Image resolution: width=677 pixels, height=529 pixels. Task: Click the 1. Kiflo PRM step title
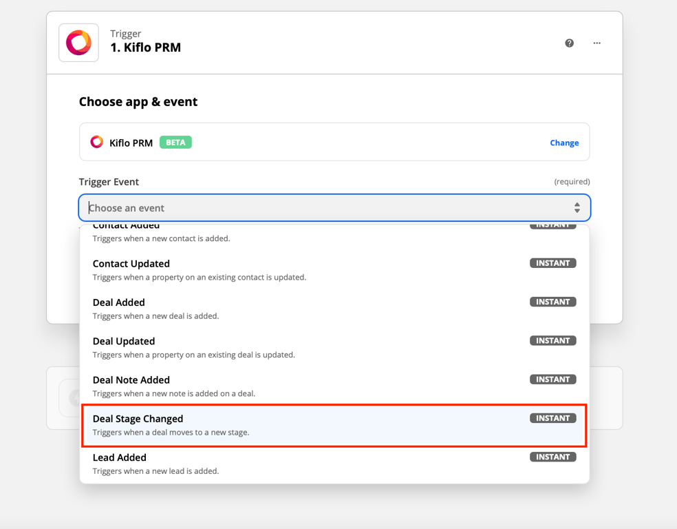[x=145, y=48]
